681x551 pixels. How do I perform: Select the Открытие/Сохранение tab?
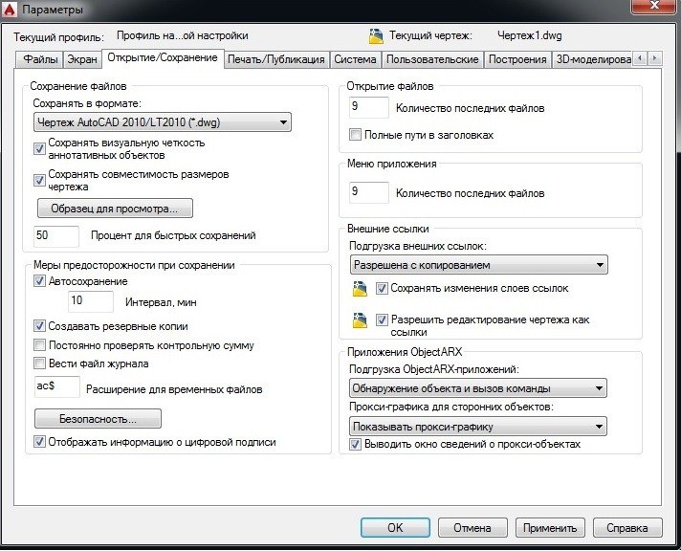coord(163,57)
